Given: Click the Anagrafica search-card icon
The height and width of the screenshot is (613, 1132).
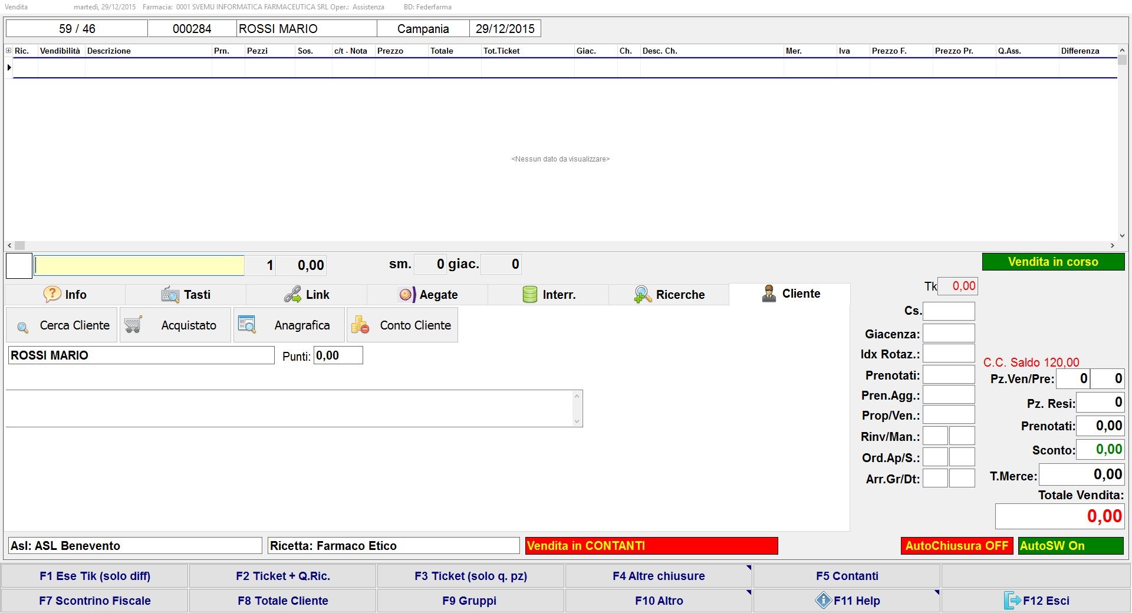Looking at the screenshot, I should 246,325.
